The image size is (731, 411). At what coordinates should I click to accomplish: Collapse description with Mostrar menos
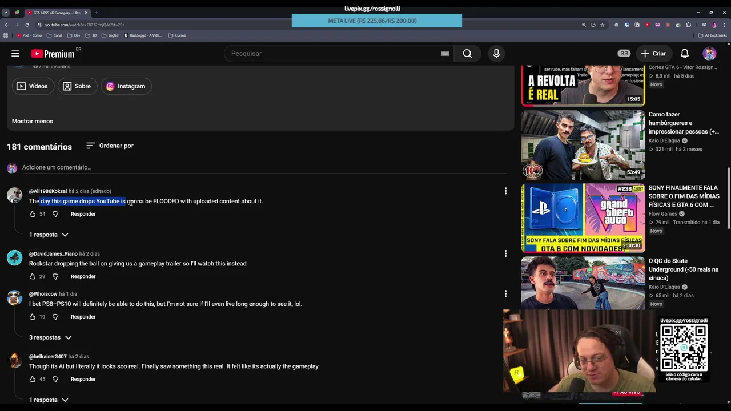33,121
